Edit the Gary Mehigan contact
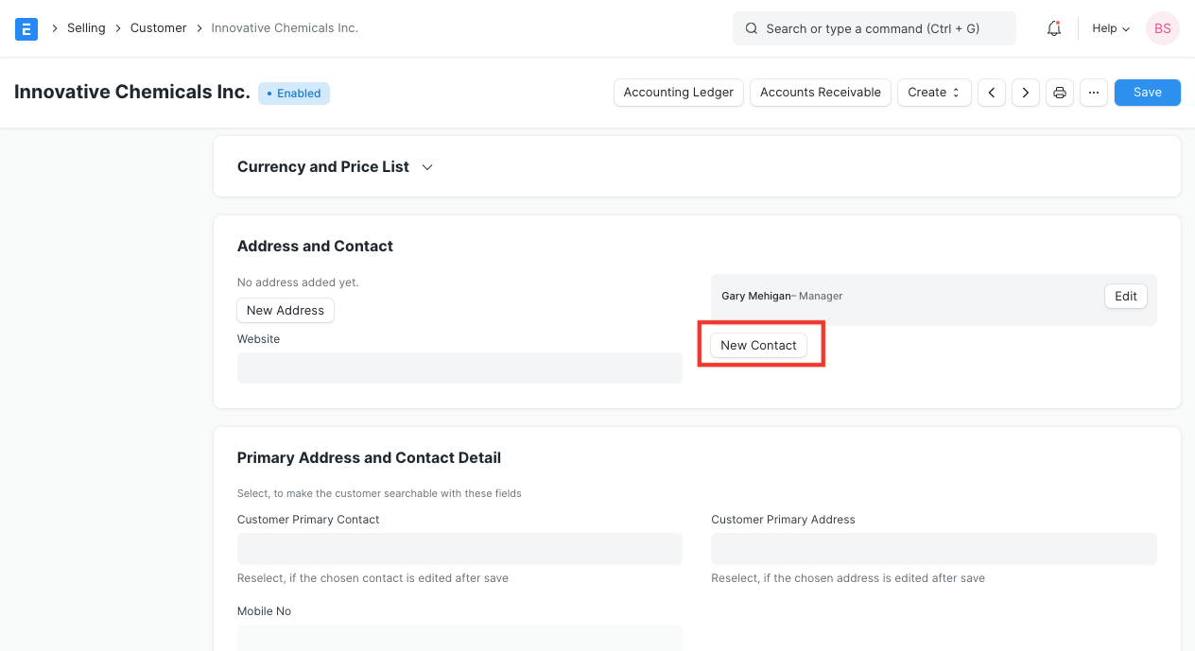 tap(1125, 297)
